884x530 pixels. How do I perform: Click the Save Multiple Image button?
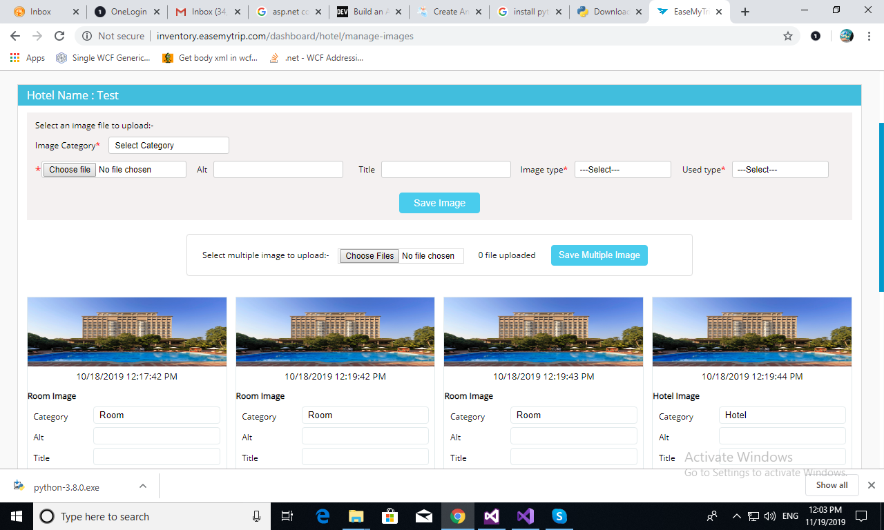pos(599,255)
